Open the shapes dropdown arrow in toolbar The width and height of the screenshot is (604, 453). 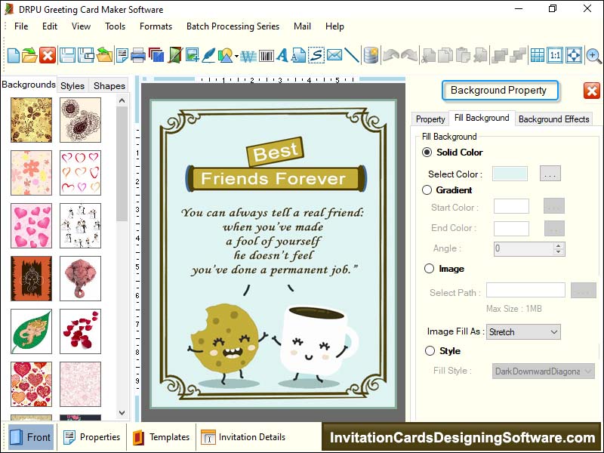pyautogui.click(x=236, y=56)
